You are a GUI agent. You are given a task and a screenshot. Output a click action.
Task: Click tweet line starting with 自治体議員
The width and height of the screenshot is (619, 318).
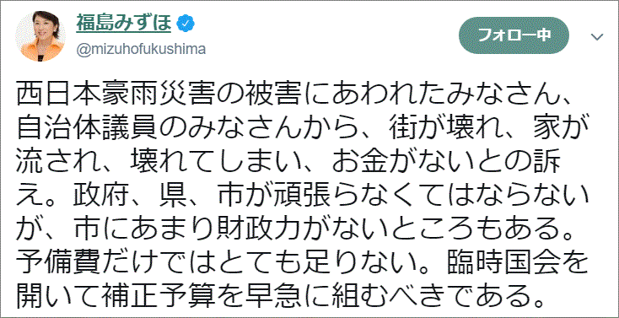click(x=299, y=128)
